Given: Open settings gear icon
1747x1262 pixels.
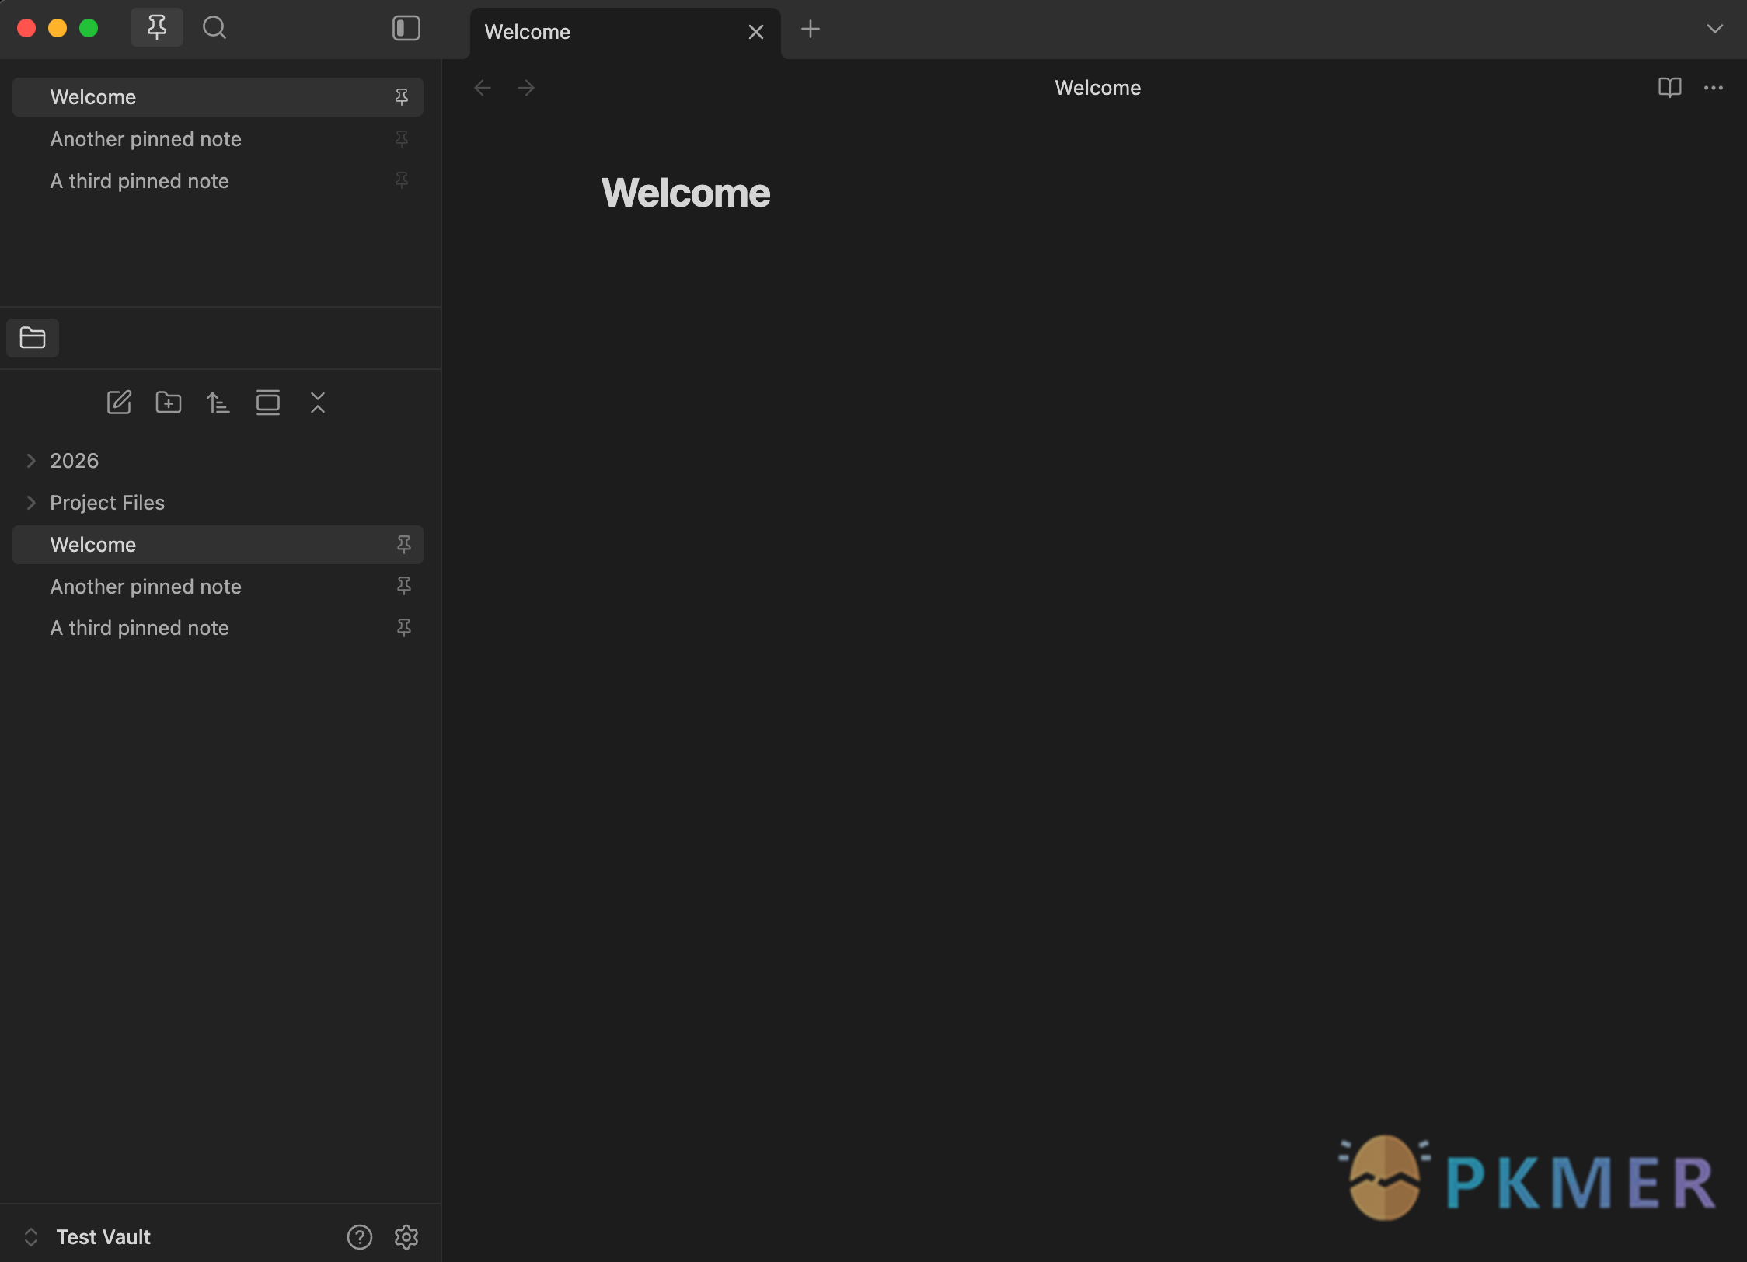Looking at the screenshot, I should (x=406, y=1237).
